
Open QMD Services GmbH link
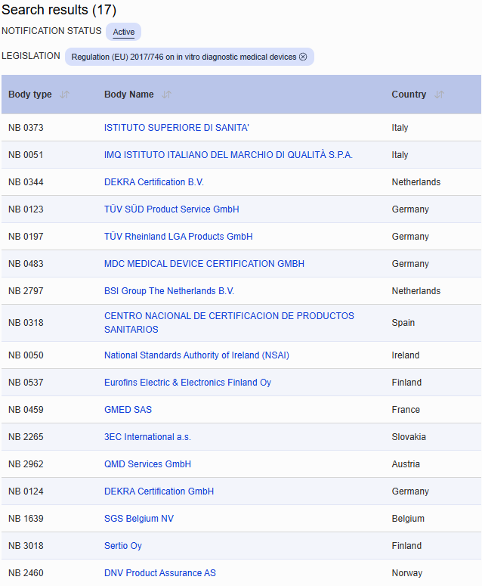click(147, 464)
